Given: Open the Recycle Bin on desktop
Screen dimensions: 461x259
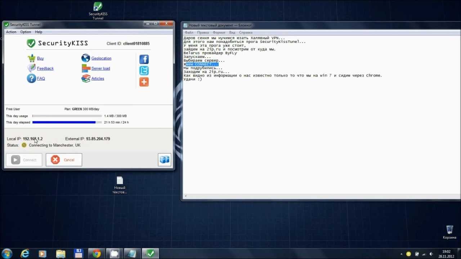Looking at the screenshot, I should click(449, 232).
